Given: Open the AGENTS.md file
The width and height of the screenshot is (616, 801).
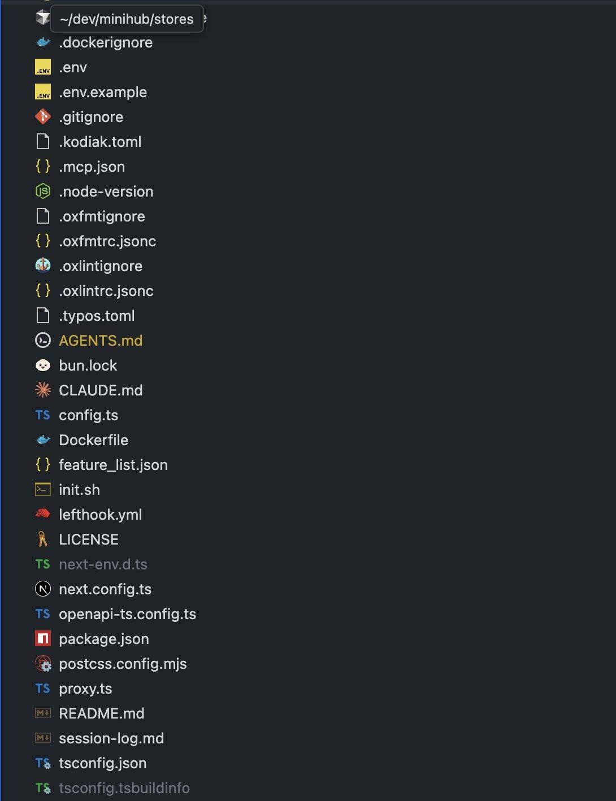Looking at the screenshot, I should [101, 341].
